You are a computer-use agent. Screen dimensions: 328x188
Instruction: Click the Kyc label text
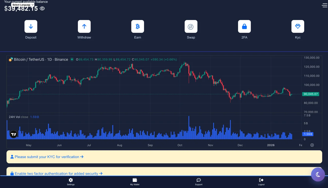pyautogui.click(x=298, y=37)
